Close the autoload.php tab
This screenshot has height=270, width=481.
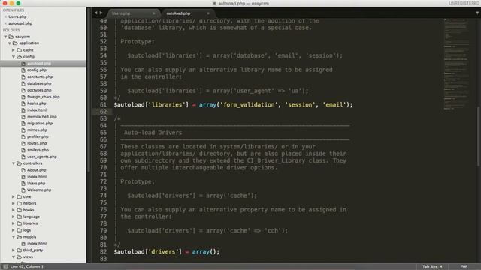pyautogui.click(x=208, y=13)
